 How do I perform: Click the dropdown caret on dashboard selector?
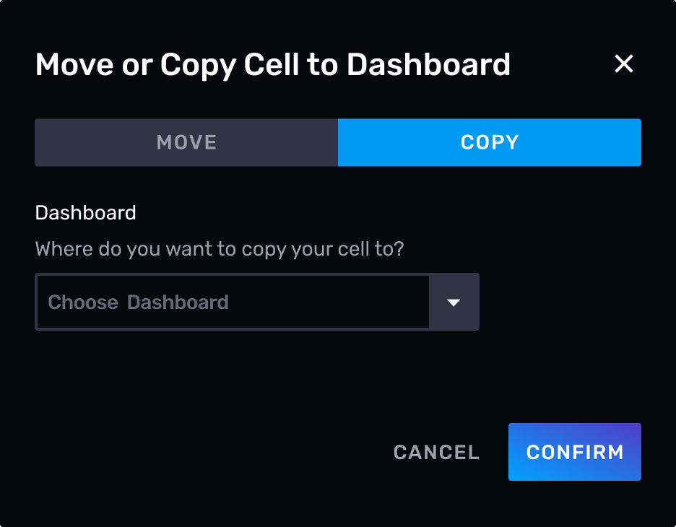click(454, 302)
